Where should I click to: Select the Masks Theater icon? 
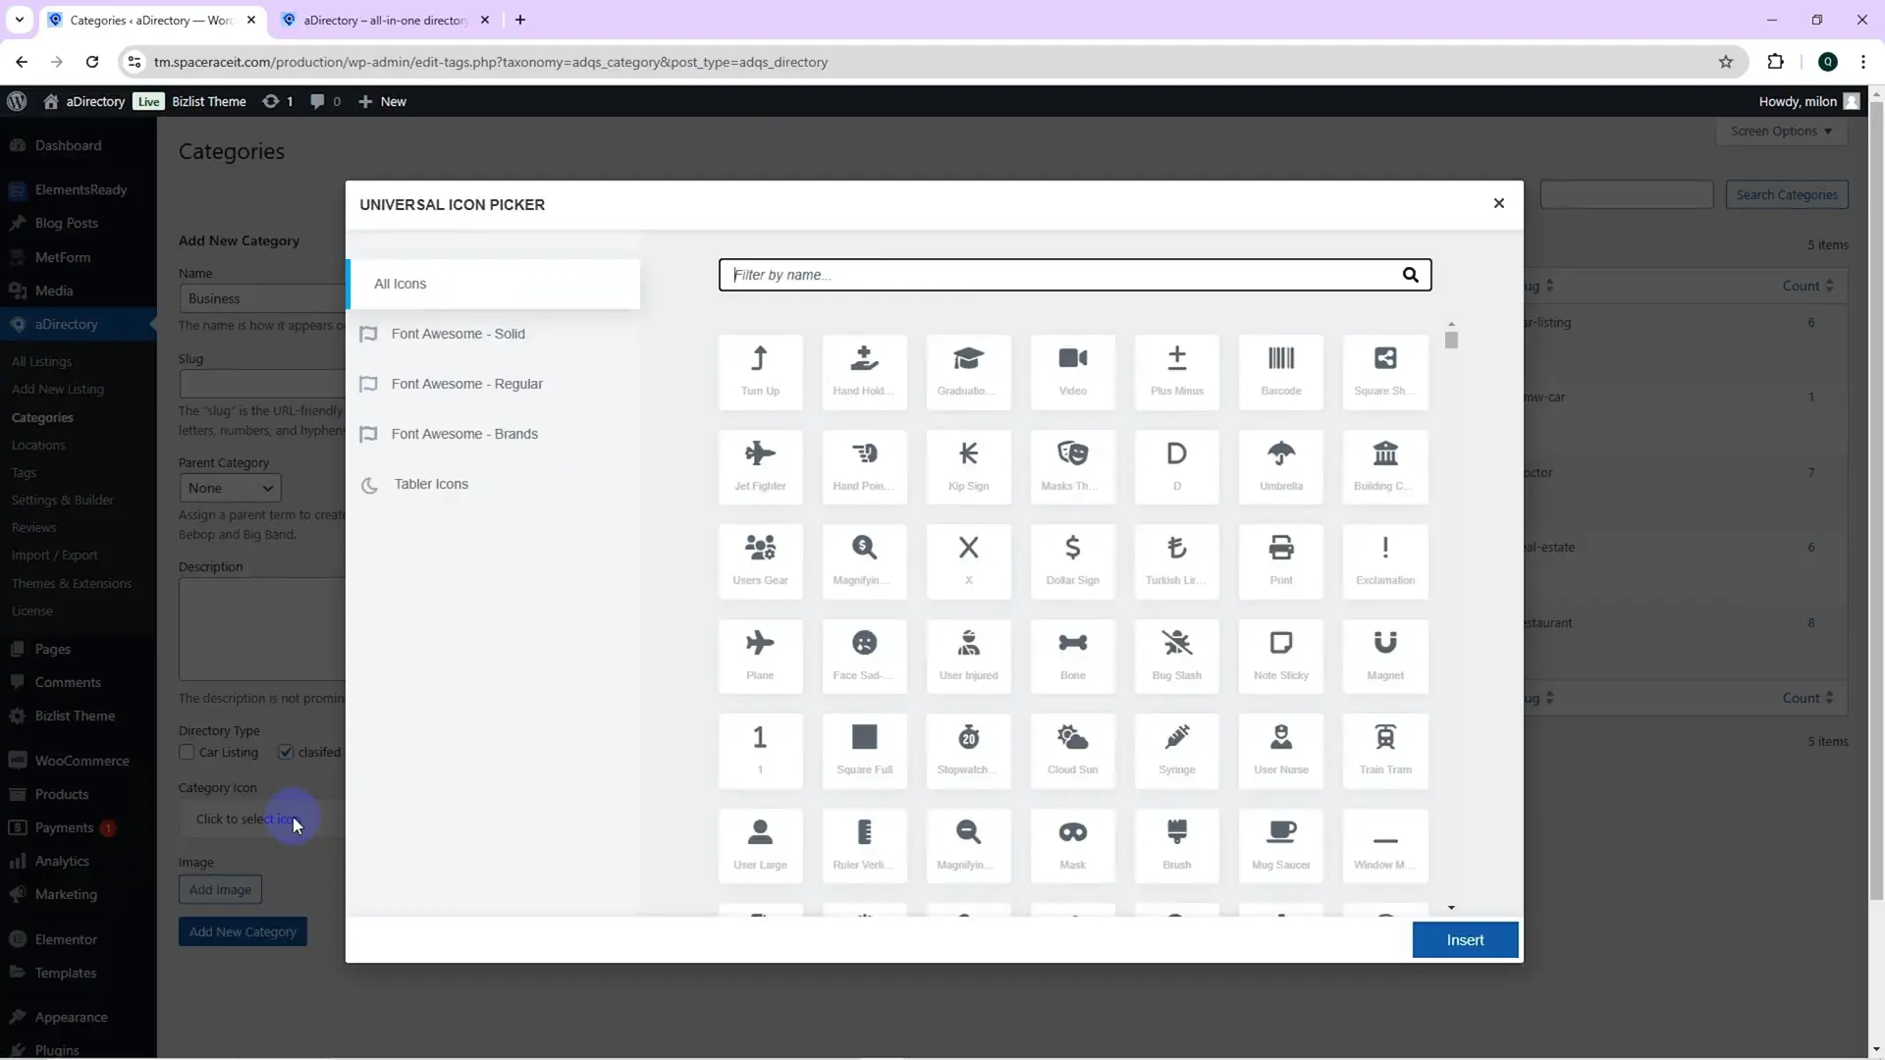pyautogui.click(x=1072, y=467)
